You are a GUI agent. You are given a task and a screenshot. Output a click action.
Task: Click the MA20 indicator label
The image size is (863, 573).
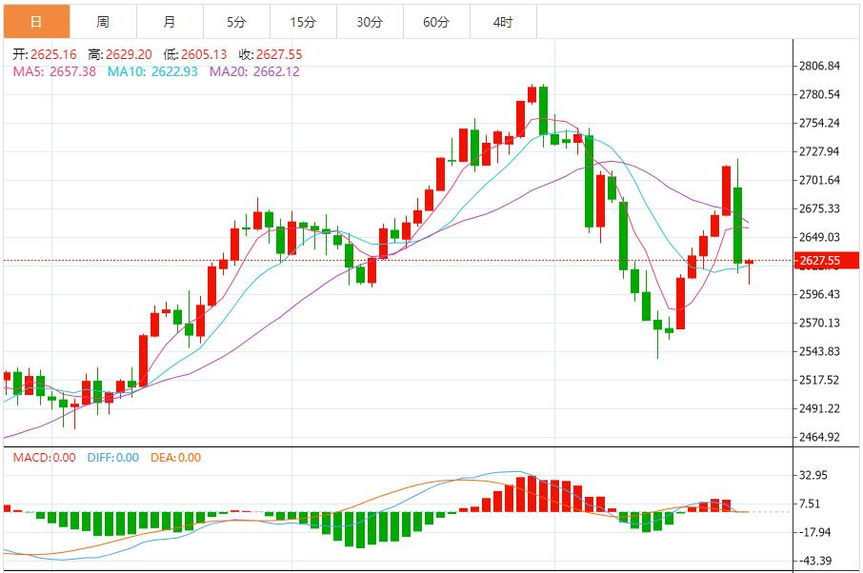[x=255, y=71]
